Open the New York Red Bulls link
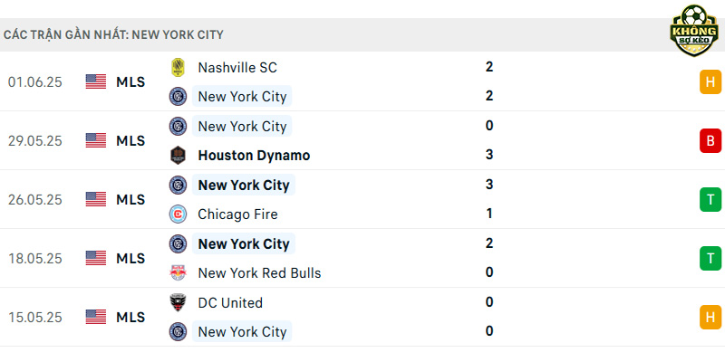 point(259,273)
